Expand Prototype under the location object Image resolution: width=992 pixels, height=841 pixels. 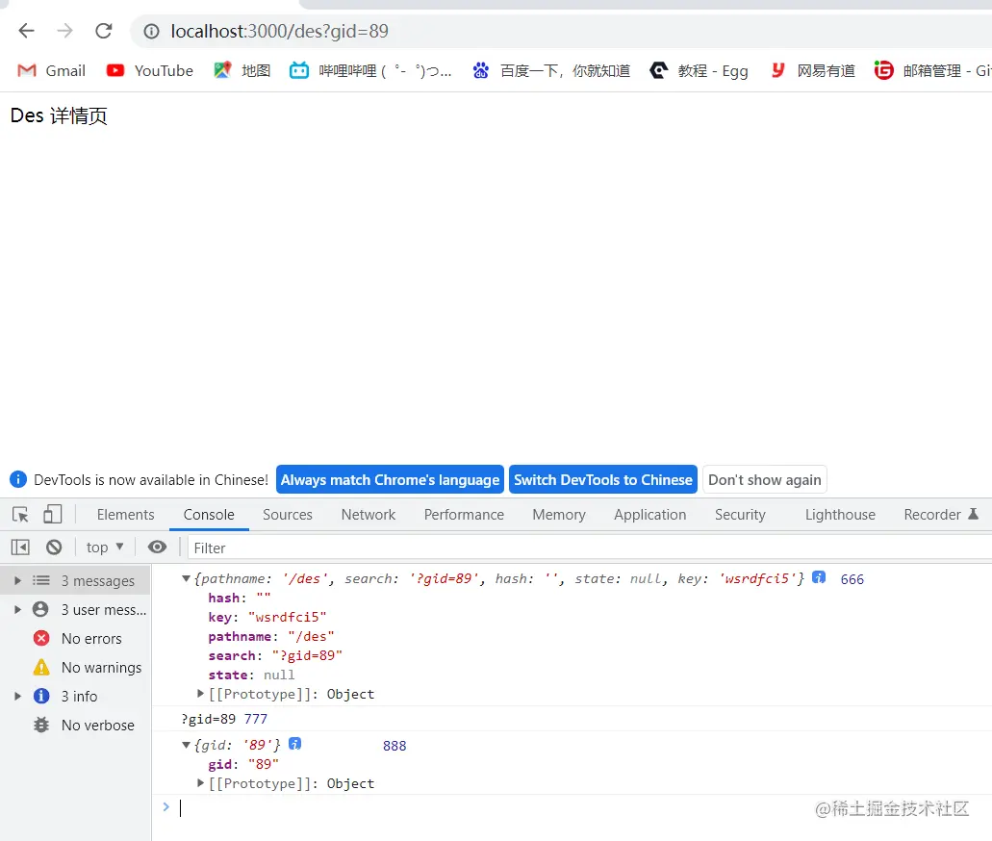click(200, 694)
